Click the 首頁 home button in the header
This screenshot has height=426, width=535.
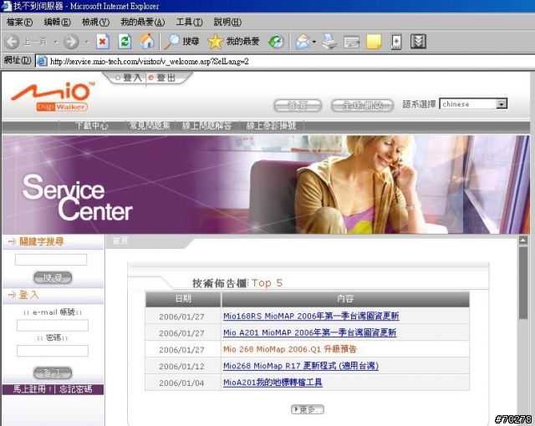point(298,105)
